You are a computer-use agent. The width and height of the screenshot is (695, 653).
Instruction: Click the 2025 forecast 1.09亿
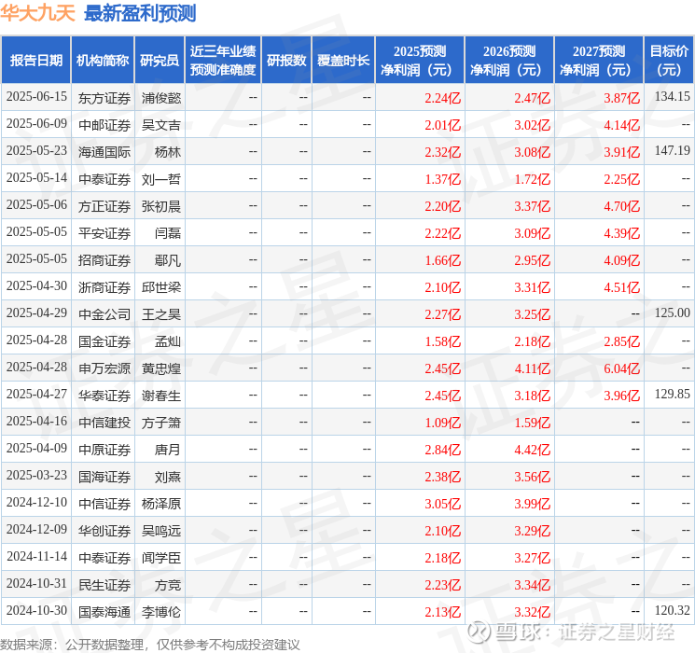click(442, 423)
